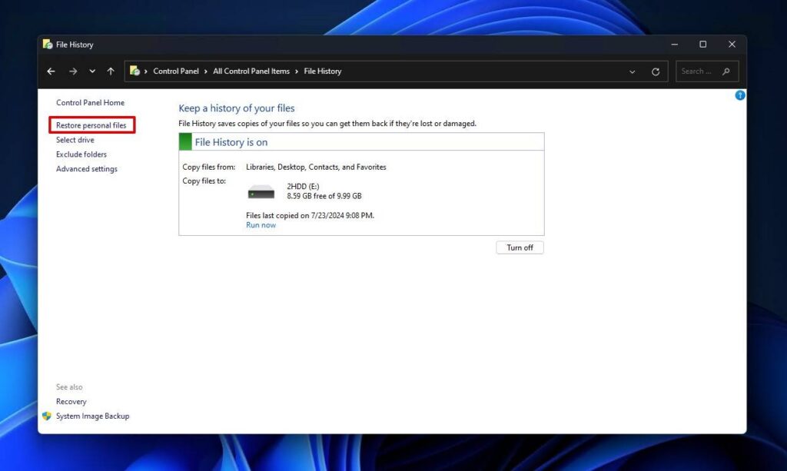Select the System Image Backup shield icon
Image resolution: width=787 pixels, height=471 pixels.
pyautogui.click(x=48, y=416)
